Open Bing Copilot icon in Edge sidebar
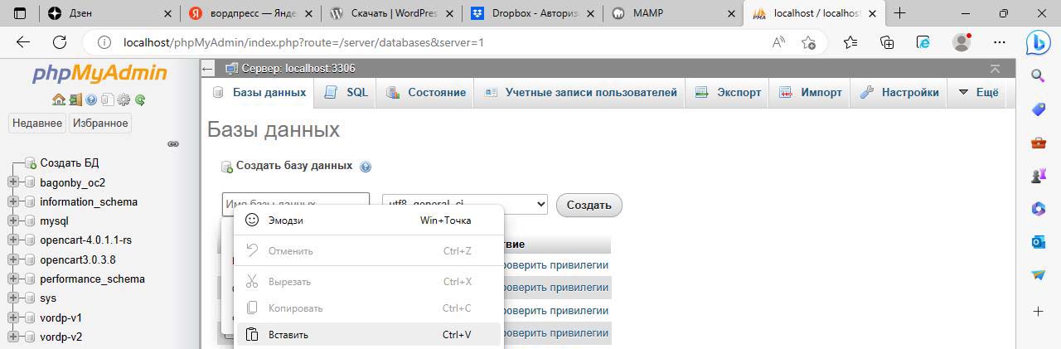Screen dimensions: 1061x349 point(1038,41)
